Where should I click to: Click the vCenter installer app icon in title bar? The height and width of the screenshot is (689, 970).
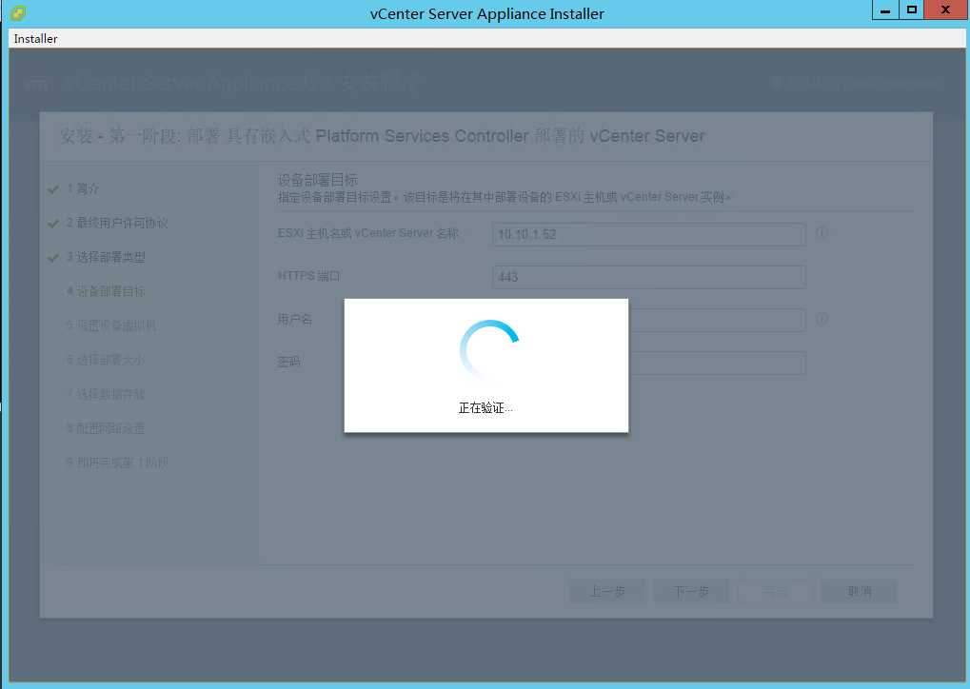click(18, 13)
